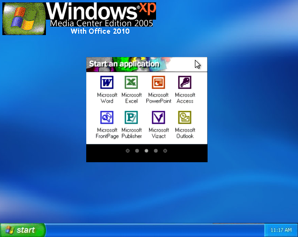The width and height of the screenshot is (298, 237).
Task: Start Microsoft Vizact icon
Action: coord(158,117)
